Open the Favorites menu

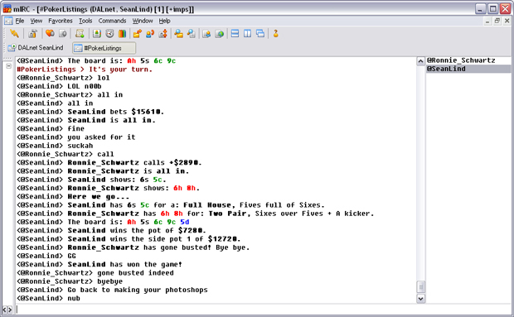coord(61,21)
